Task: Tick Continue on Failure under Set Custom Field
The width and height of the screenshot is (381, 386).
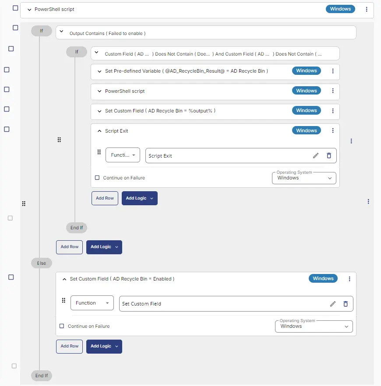Action: (x=62, y=326)
